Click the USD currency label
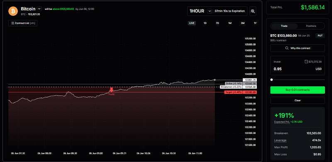 coord(318,69)
